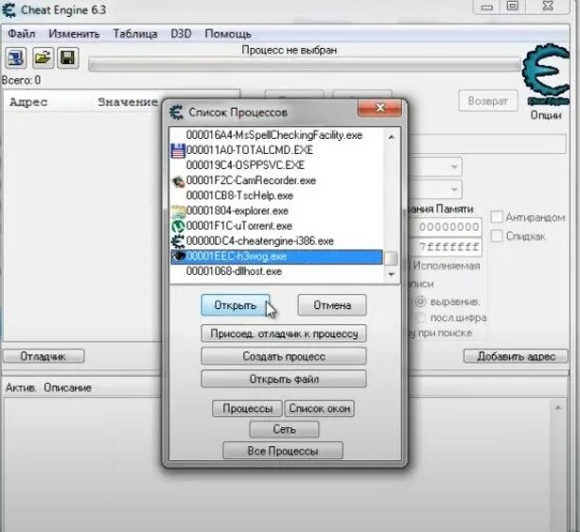Select 000016A4-MsSpellCheckingFacility.exe row
580x532 pixels.
(277, 135)
